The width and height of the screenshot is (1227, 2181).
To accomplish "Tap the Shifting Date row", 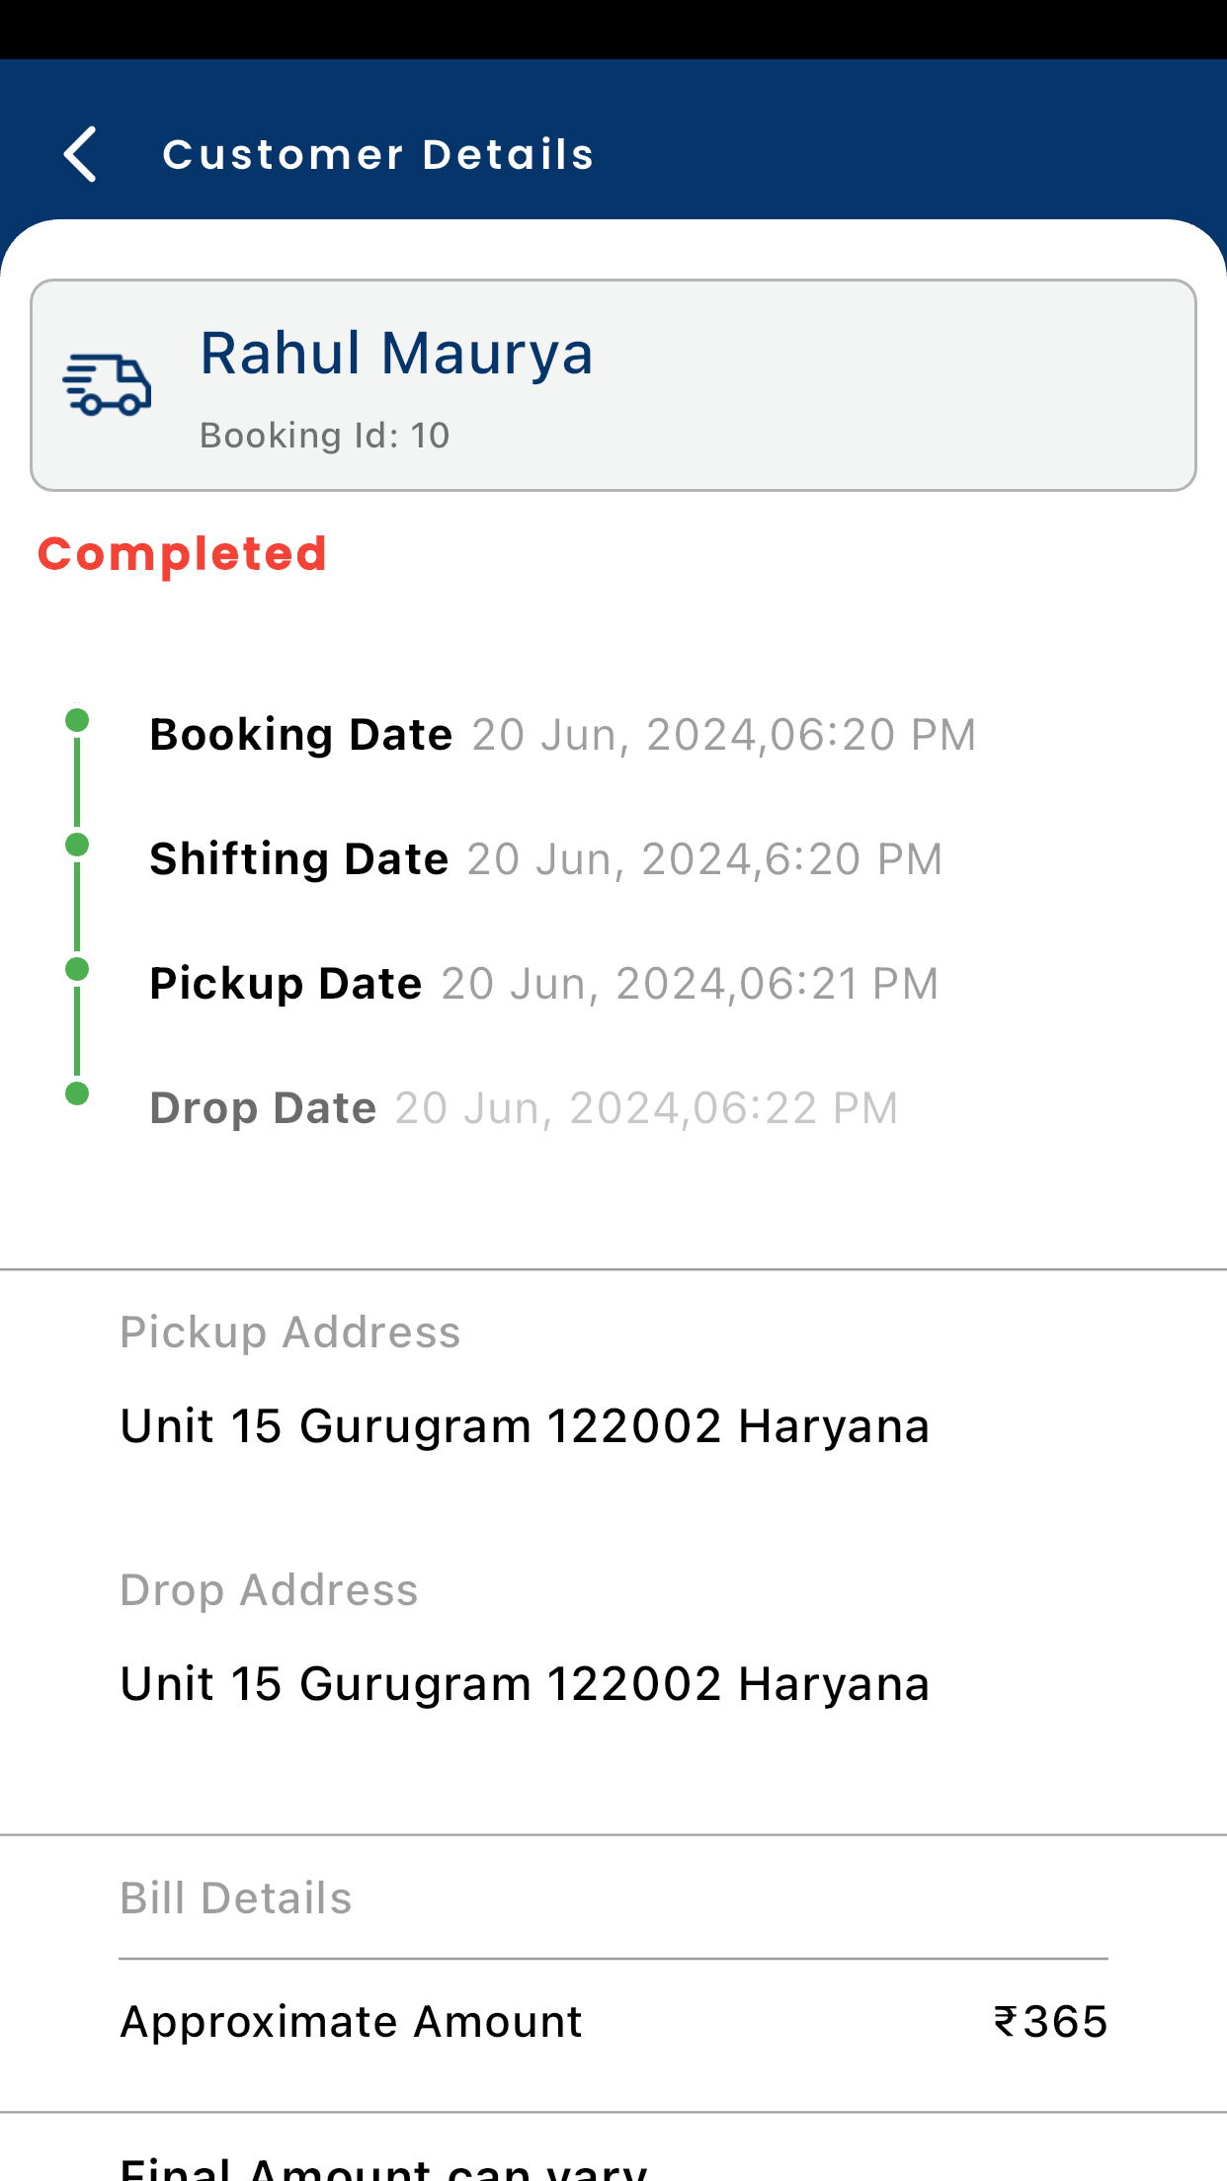I will click(546, 859).
